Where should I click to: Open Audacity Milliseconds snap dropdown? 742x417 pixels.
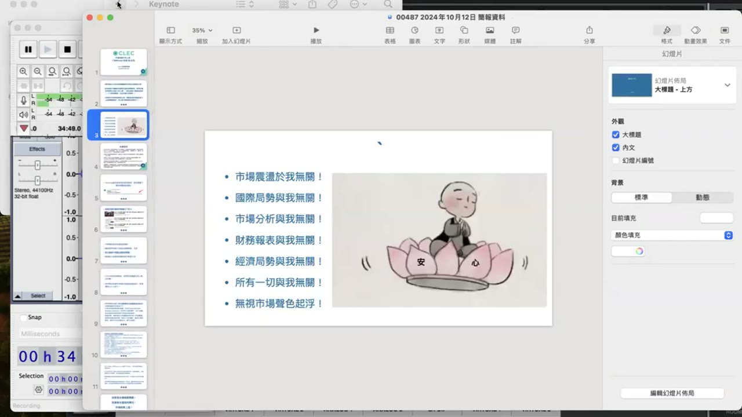(x=49, y=334)
